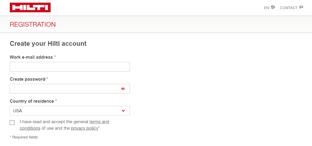Click the 'I have read and accept' text
The width and height of the screenshot is (312, 146).
coord(54,122)
